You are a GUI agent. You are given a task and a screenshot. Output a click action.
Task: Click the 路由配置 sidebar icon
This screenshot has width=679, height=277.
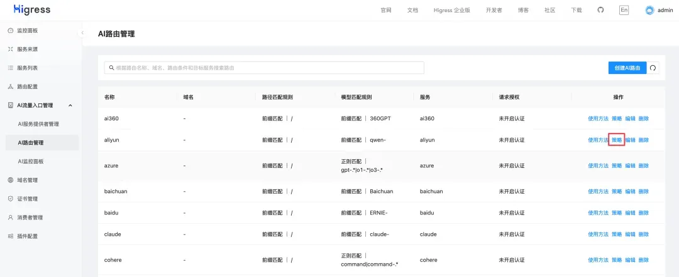click(x=11, y=86)
